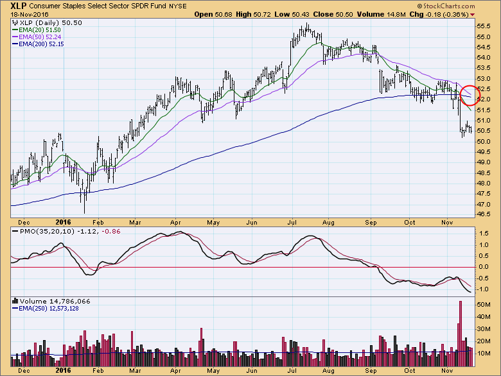Click the 30M volume axis label

(x=484, y=329)
